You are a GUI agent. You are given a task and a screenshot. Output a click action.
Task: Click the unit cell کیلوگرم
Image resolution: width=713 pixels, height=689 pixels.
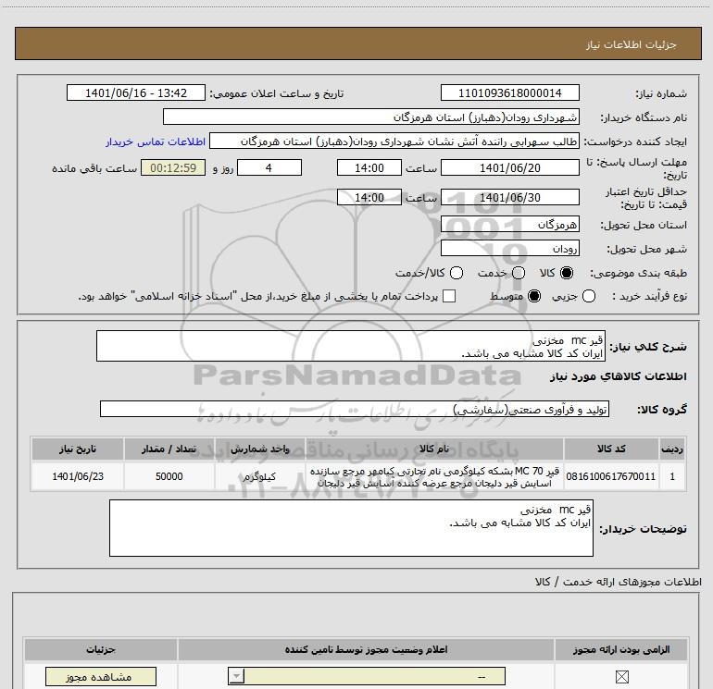click(259, 476)
